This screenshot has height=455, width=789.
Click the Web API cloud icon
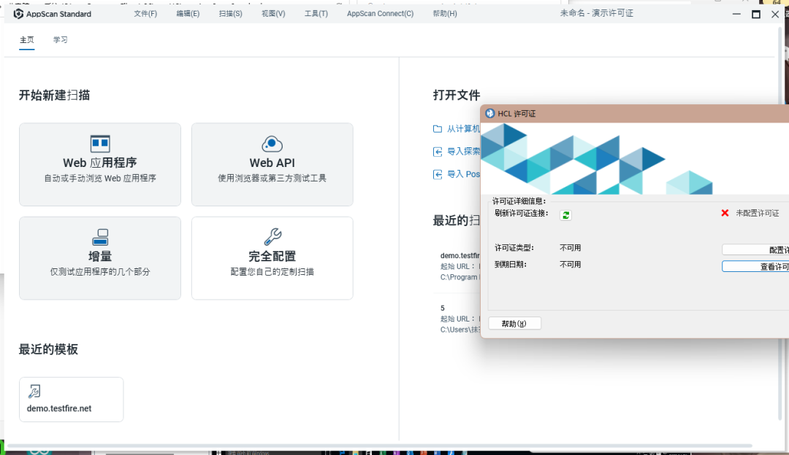point(272,144)
